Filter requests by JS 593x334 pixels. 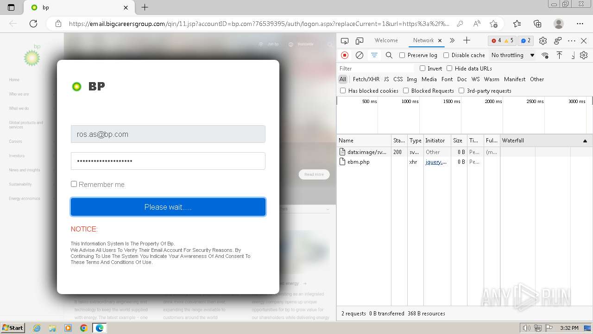coord(386,79)
